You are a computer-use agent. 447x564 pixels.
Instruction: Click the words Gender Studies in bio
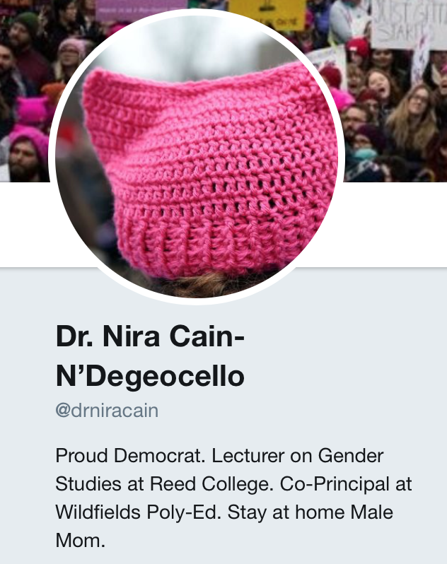[x=219, y=469]
